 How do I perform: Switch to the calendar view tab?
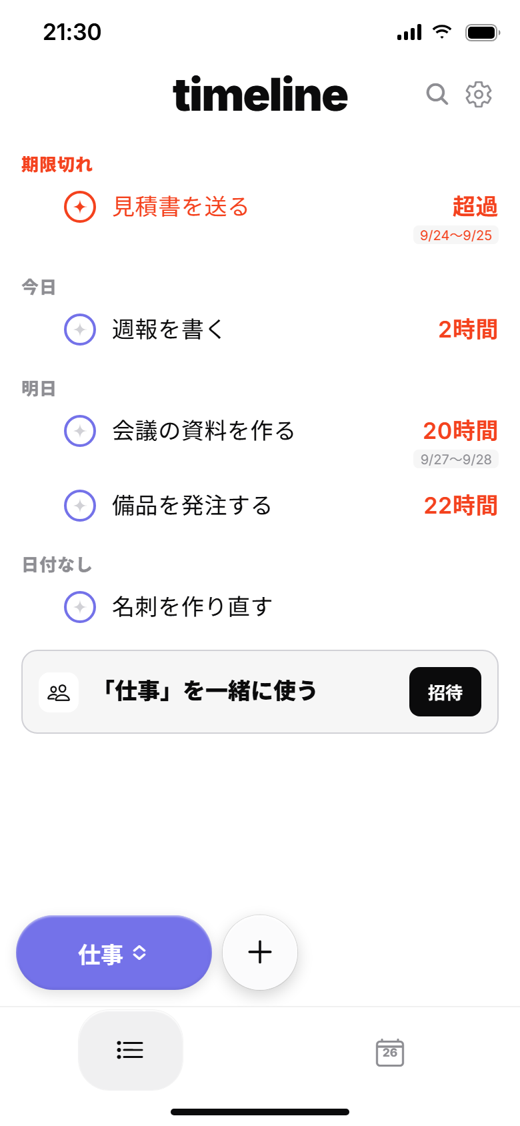pyautogui.click(x=390, y=1052)
